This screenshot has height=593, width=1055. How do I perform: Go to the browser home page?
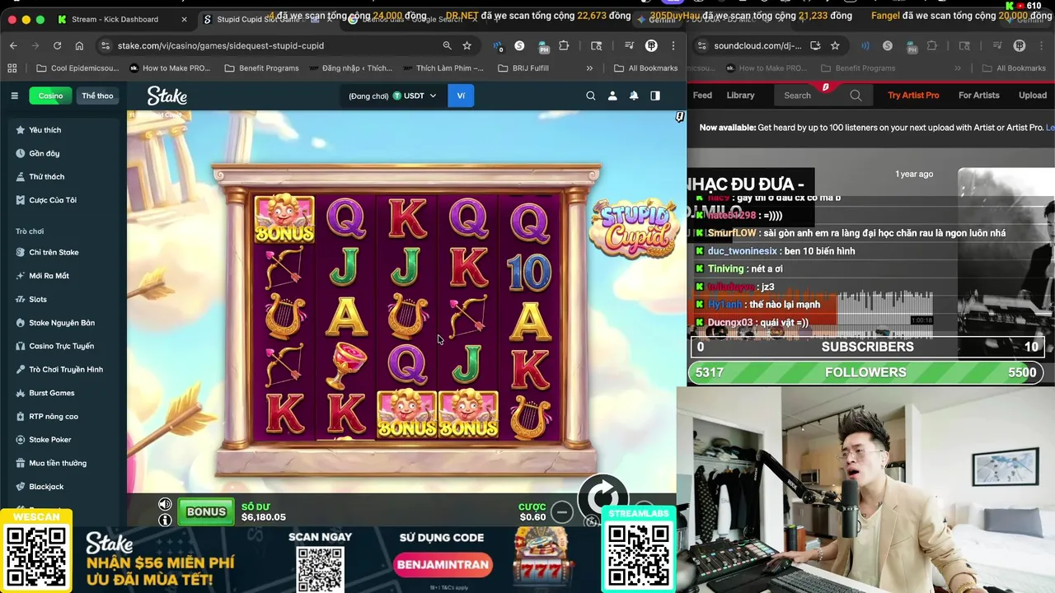[x=79, y=45]
